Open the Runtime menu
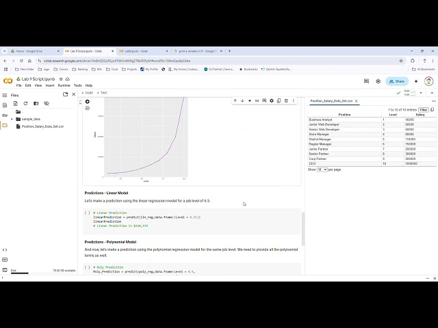Image resolution: width=438 pixels, height=328 pixels. point(64,85)
